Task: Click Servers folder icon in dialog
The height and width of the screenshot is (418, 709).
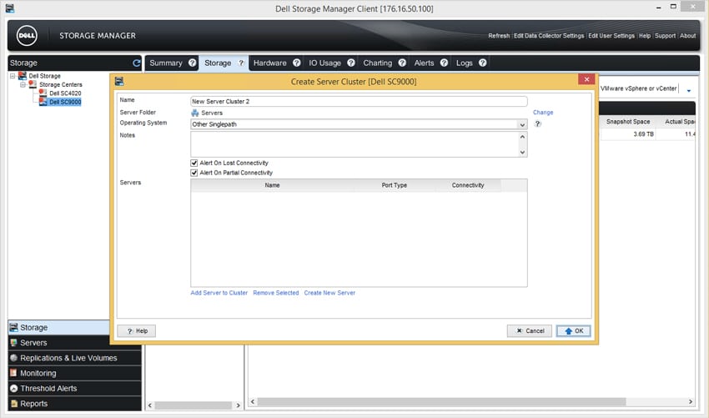Action: [x=195, y=113]
